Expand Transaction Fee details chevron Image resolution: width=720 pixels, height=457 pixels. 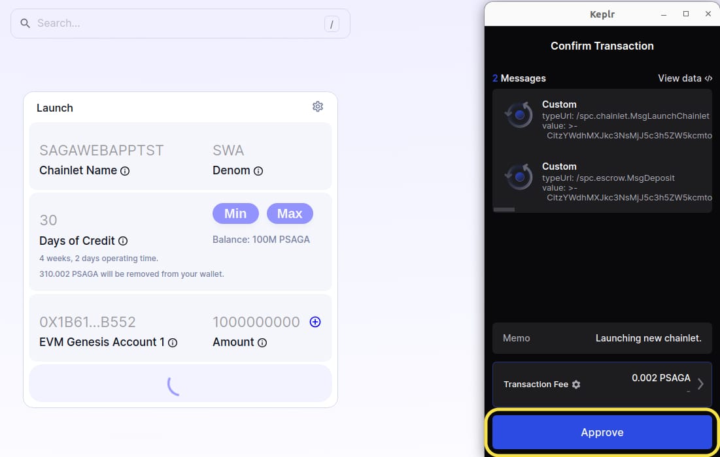pyautogui.click(x=700, y=384)
